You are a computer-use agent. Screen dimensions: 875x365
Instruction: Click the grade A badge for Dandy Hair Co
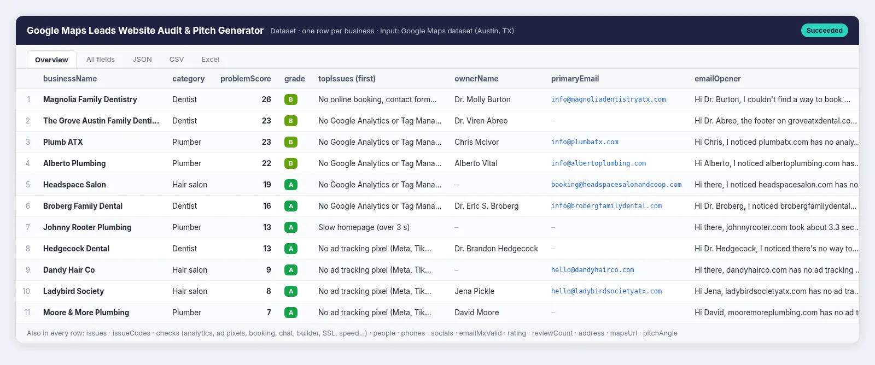[x=290, y=270]
